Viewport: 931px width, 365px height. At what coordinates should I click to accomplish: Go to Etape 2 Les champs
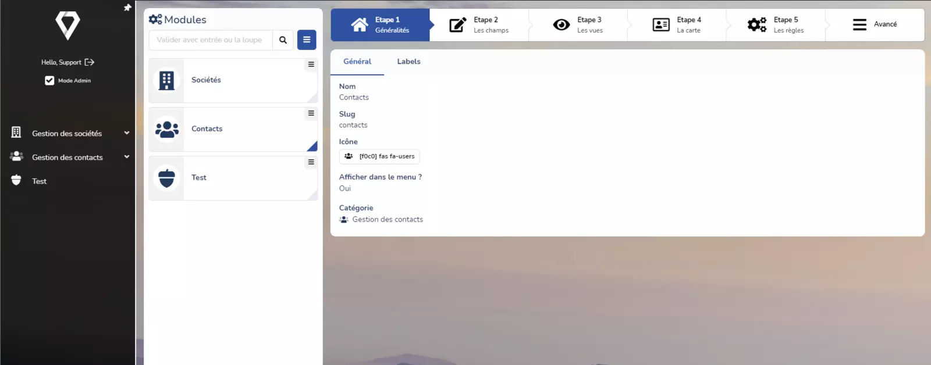click(479, 25)
